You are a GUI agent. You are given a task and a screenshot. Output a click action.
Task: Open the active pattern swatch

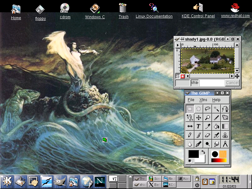click(x=223, y=154)
